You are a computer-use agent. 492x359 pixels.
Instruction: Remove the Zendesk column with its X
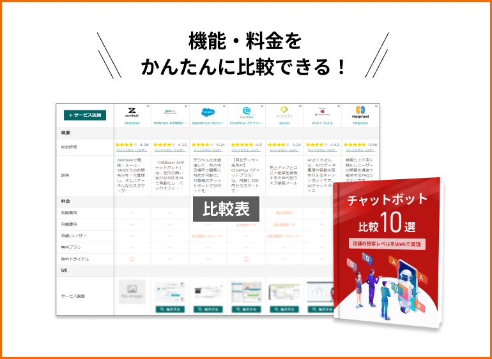(x=148, y=106)
